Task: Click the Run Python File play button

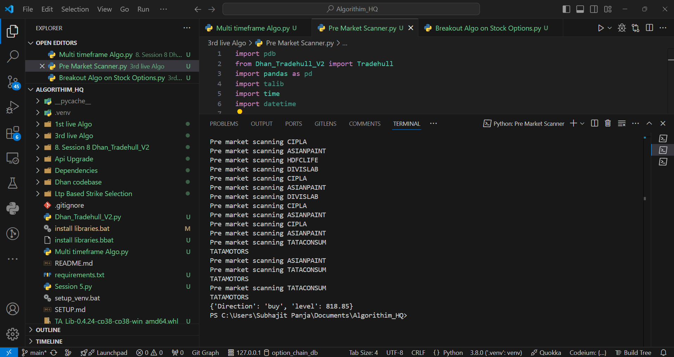Action: click(x=601, y=28)
